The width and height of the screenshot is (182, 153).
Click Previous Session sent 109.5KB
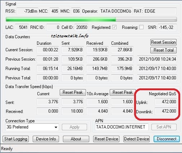click(x=73, y=59)
